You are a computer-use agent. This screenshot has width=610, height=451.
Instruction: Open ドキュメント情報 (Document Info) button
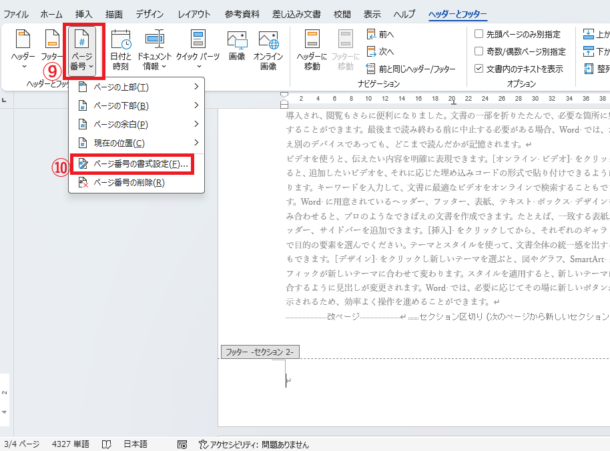click(154, 50)
